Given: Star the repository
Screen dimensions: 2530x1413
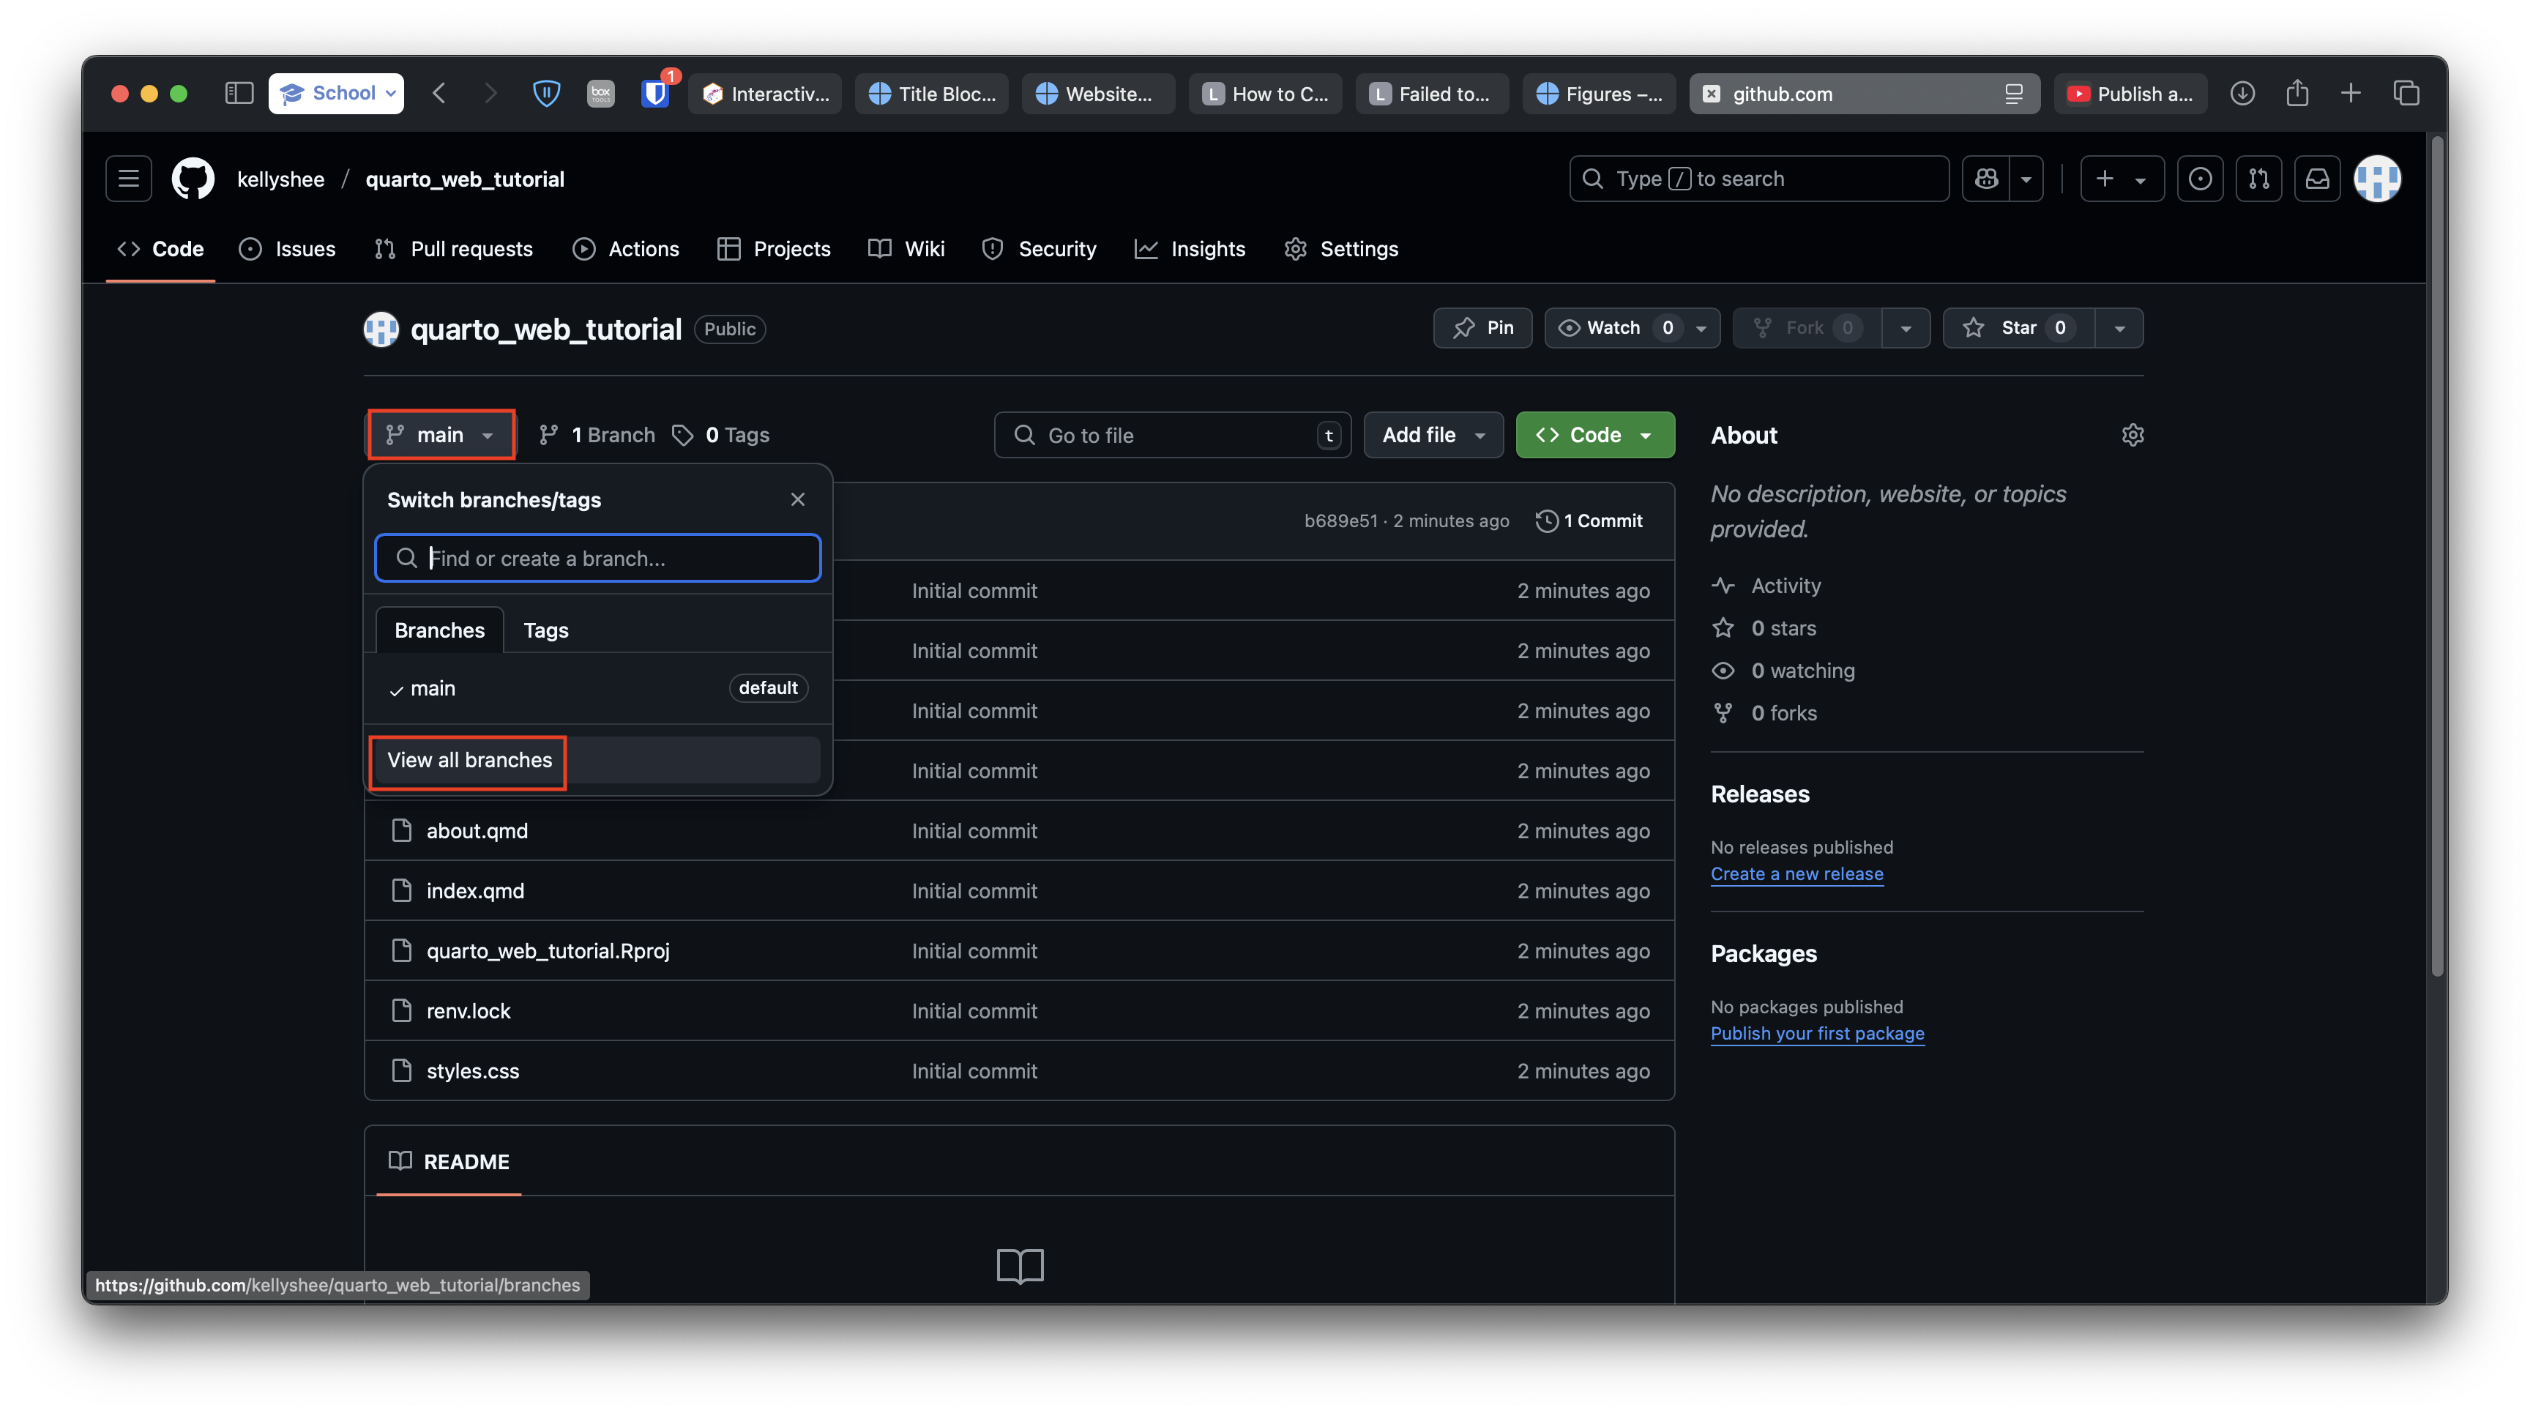Looking at the screenshot, I should coord(2018,328).
